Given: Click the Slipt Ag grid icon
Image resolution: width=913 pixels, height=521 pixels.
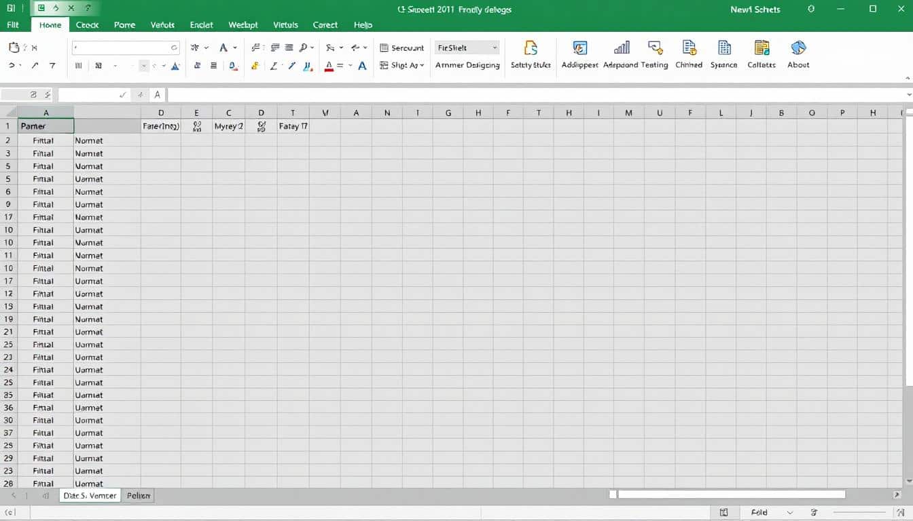Looking at the screenshot, I should 384,65.
